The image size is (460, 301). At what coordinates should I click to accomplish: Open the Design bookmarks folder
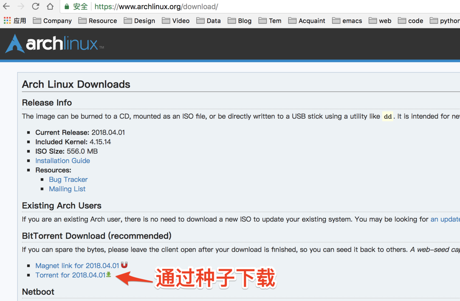click(139, 21)
